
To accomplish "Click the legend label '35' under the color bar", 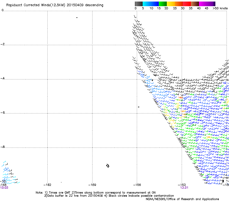I will point(191,8).
